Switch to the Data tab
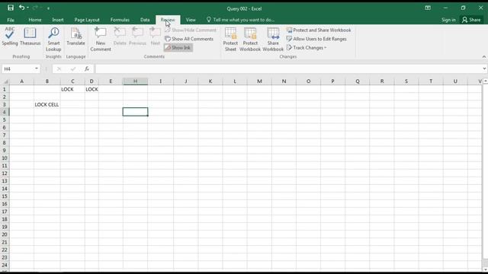Screen dimensions: 488x274 click(x=145, y=20)
